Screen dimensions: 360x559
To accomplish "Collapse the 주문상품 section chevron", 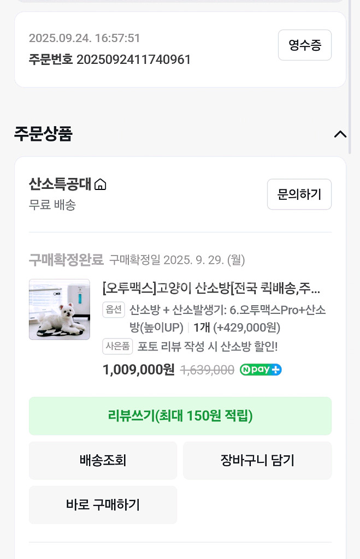I will click(x=340, y=134).
